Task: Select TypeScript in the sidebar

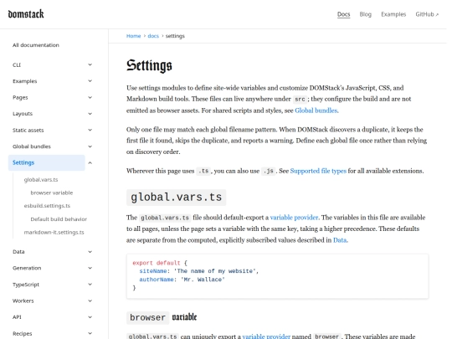Action: (26, 285)
